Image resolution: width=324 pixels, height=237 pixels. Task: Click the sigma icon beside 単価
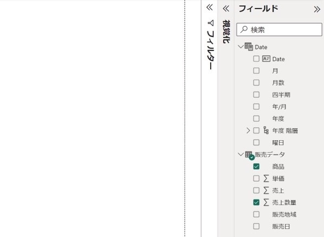coord(266,179)
